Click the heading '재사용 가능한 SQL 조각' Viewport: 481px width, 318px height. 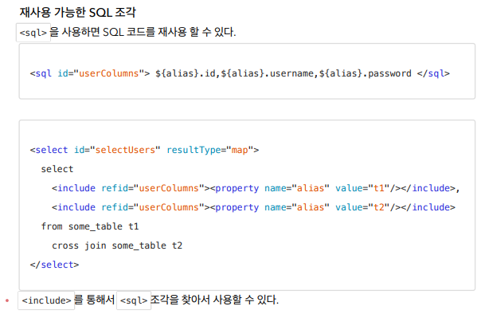pos(77,12)
